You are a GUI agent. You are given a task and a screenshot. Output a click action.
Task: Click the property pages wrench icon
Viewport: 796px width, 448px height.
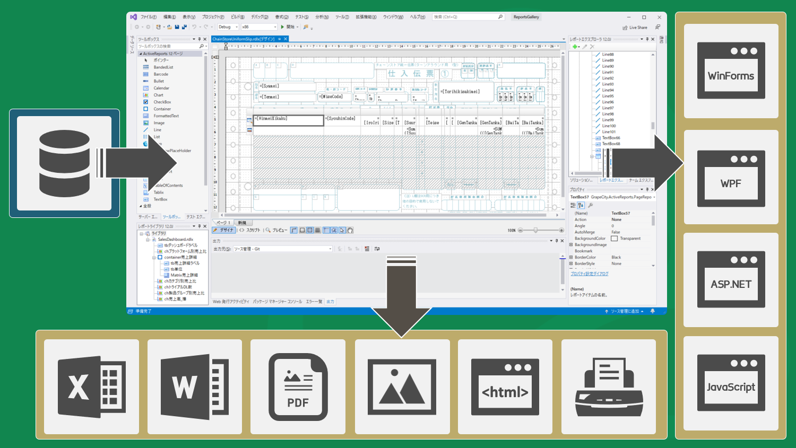click(x=590, y=205)
